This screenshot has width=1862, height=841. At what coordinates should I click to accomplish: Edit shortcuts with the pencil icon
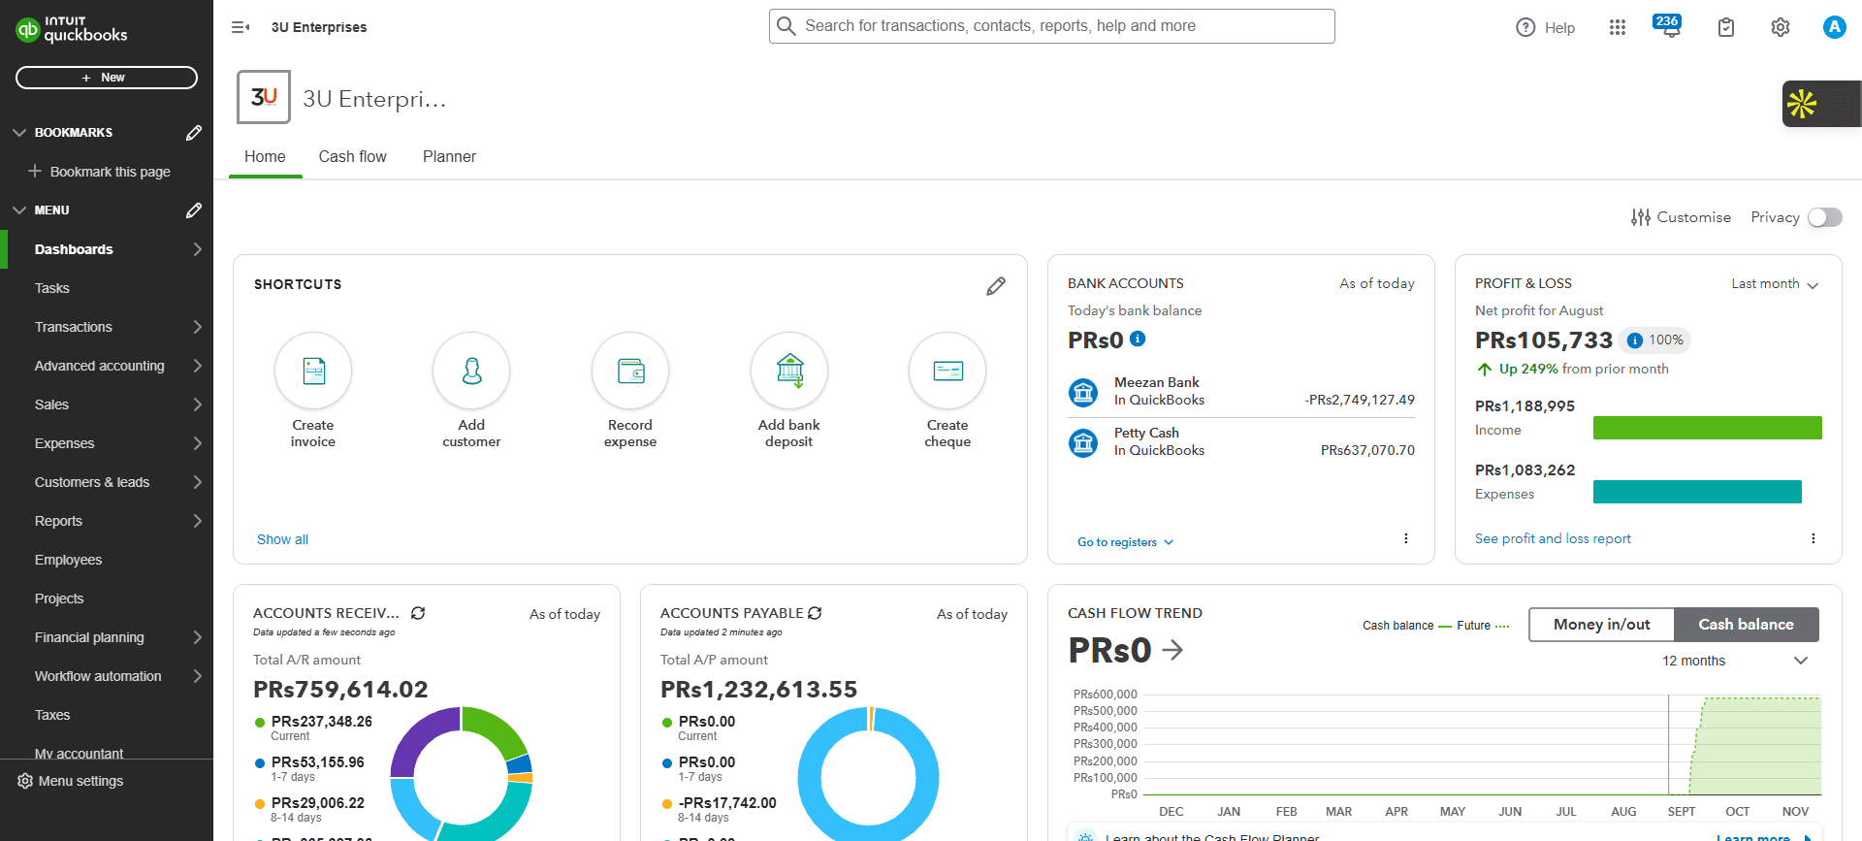click(x=996, y=286)
